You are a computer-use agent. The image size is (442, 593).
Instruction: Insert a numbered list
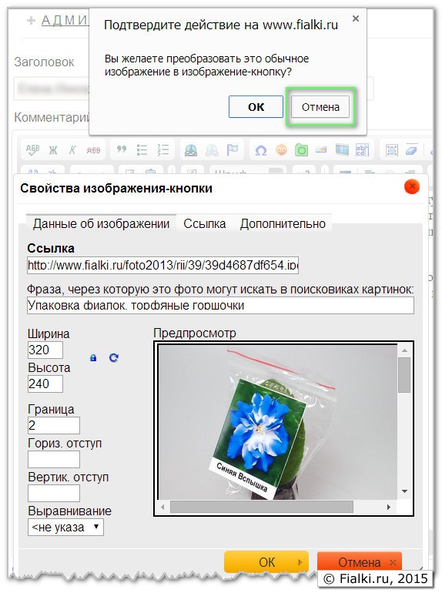(163, 150)
